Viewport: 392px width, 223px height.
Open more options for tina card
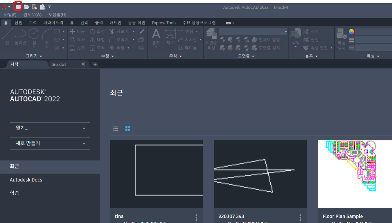pyautogui.click(x=196, y=218)
